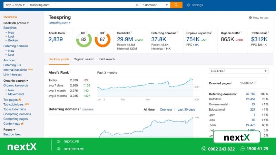The width and height of the screenshot is (276, 155).
Task: Collapse the Backlink profile section
Action: pyautogui.click(x=16, y=23)
